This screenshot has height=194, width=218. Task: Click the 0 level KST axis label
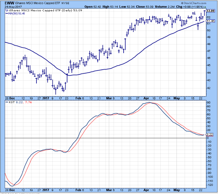tap(208, 138)
